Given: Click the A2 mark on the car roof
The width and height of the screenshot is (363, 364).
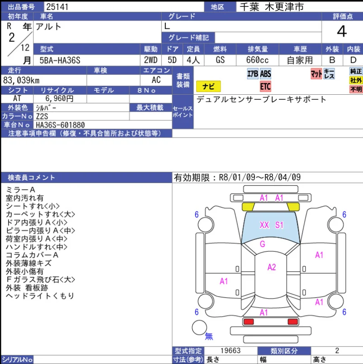Looking at the screenshot, I should tap(272, 267).
